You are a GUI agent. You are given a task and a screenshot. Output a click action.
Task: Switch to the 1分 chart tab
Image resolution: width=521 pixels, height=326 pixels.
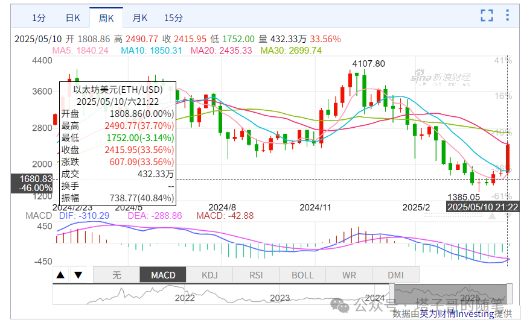(x=39, y=17)
